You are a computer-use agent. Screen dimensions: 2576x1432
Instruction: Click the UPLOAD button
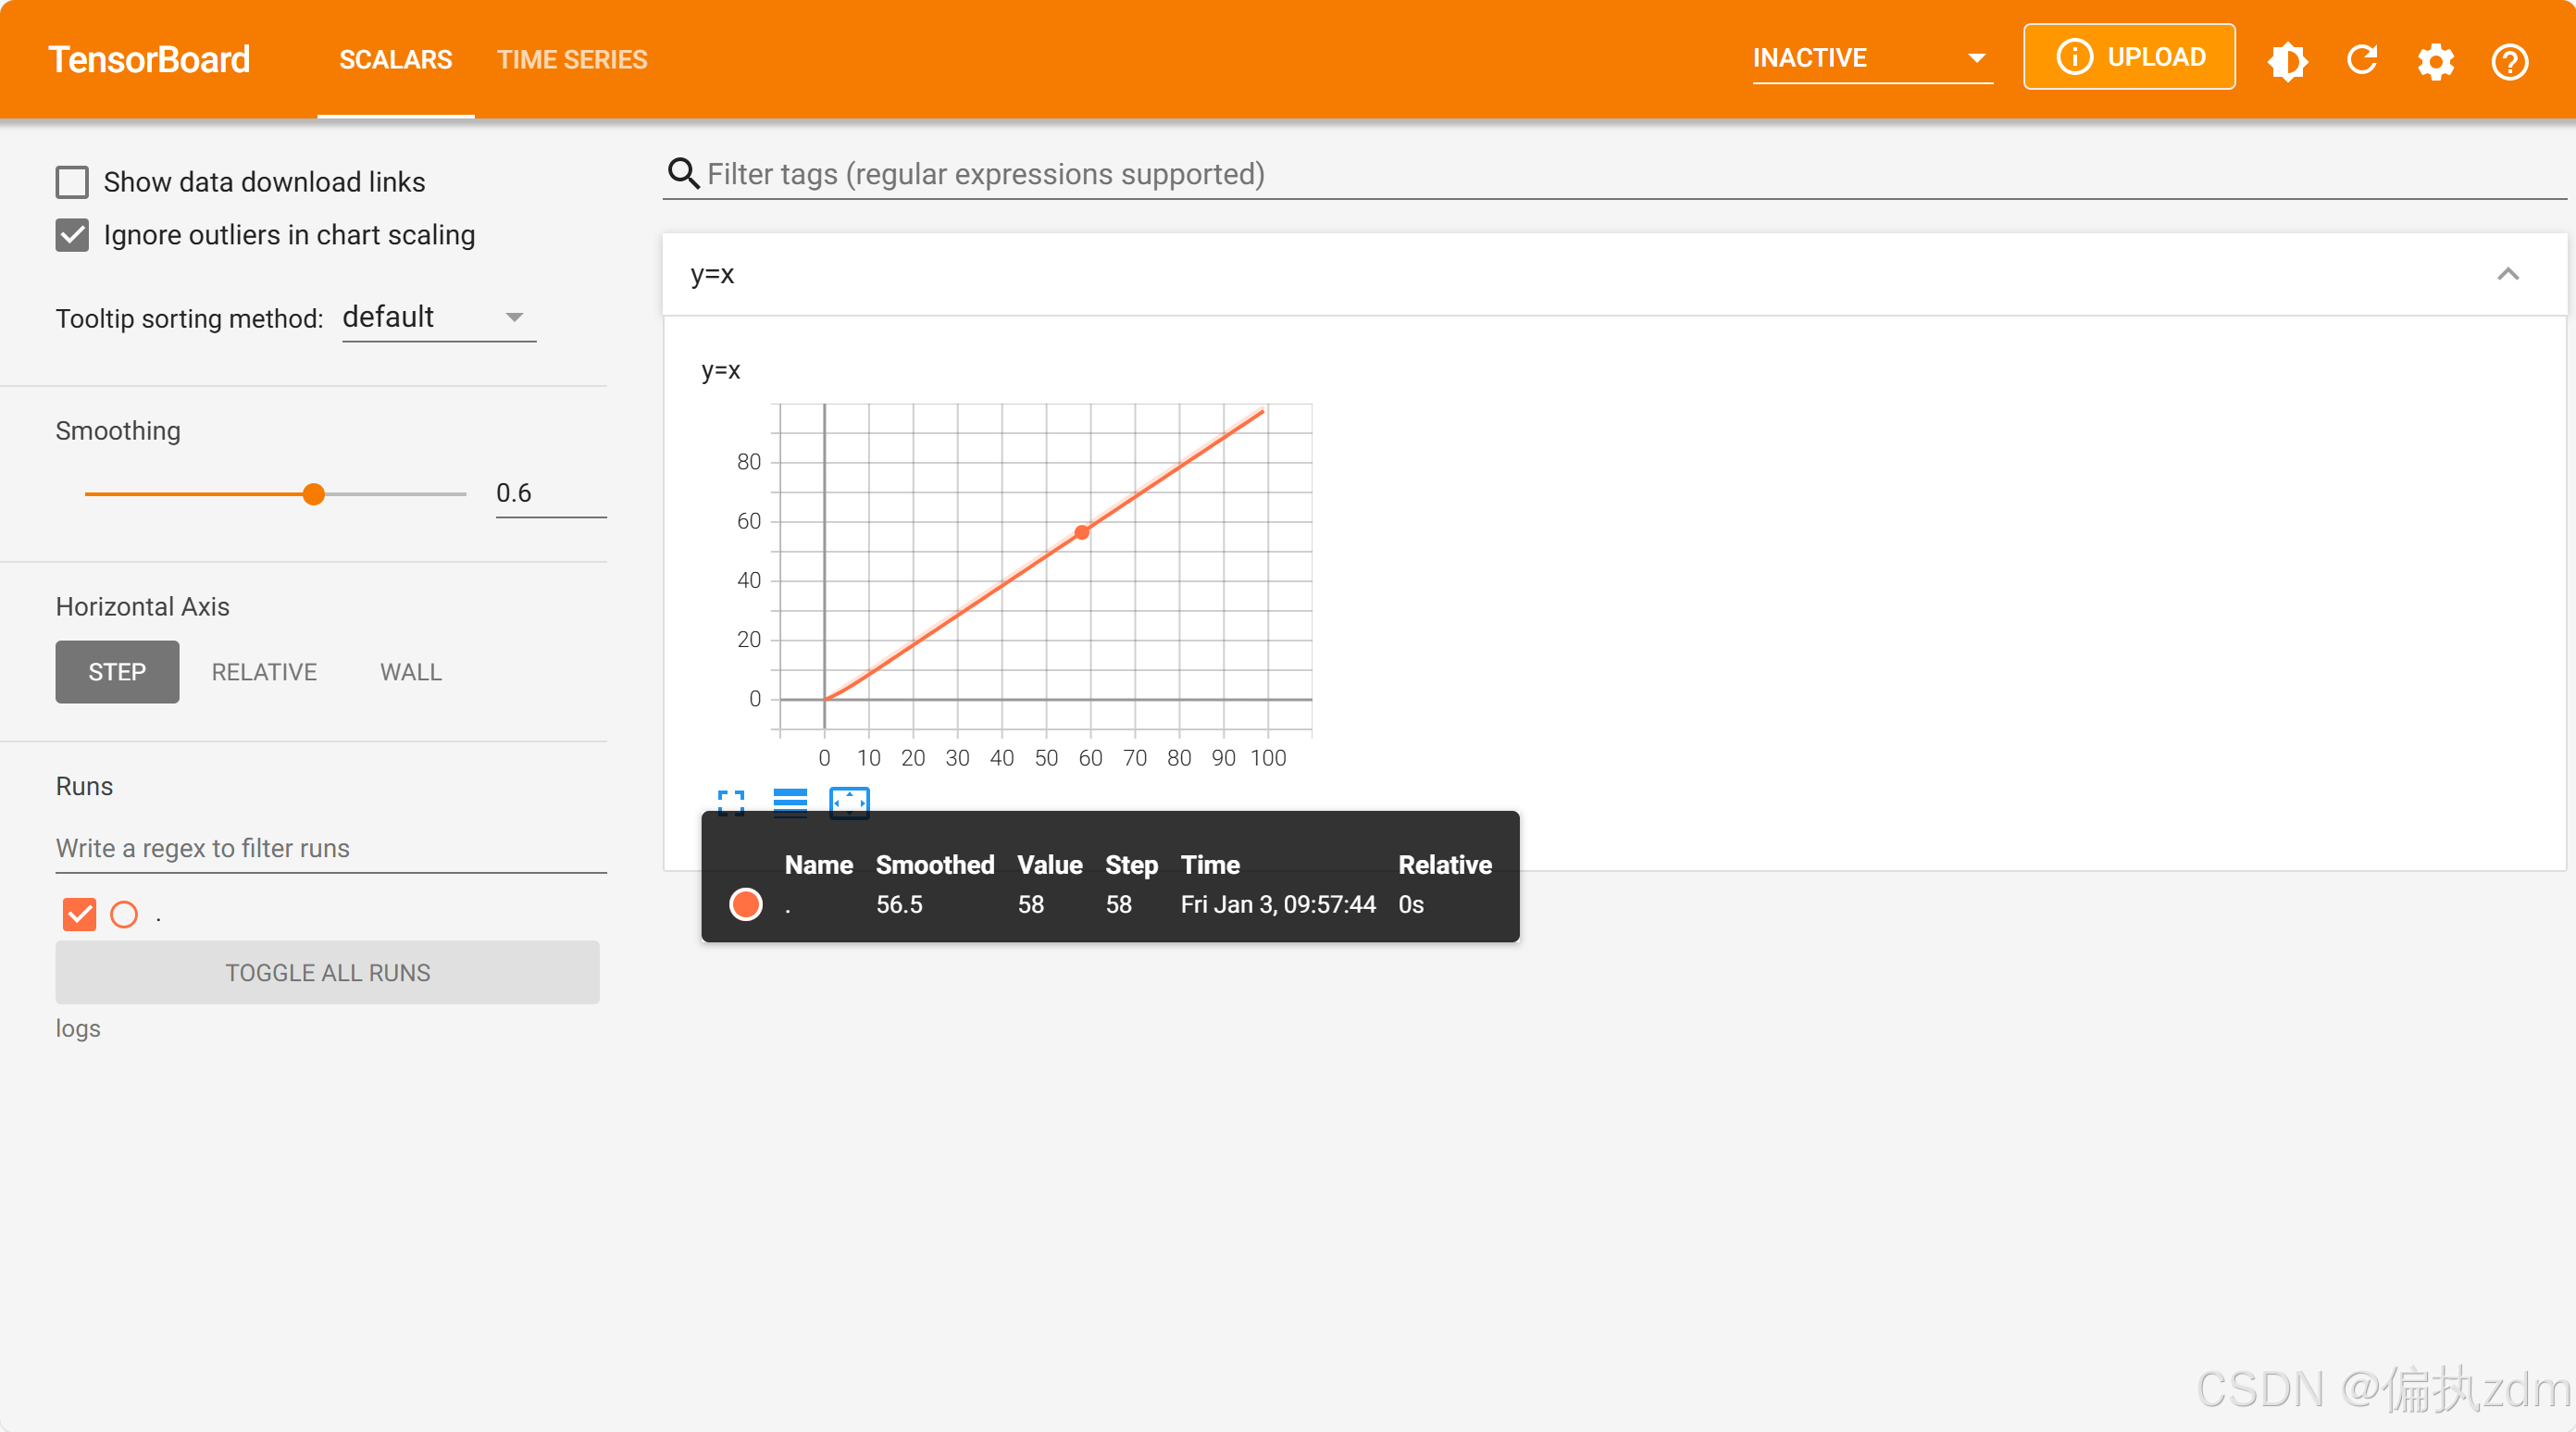2129,57
